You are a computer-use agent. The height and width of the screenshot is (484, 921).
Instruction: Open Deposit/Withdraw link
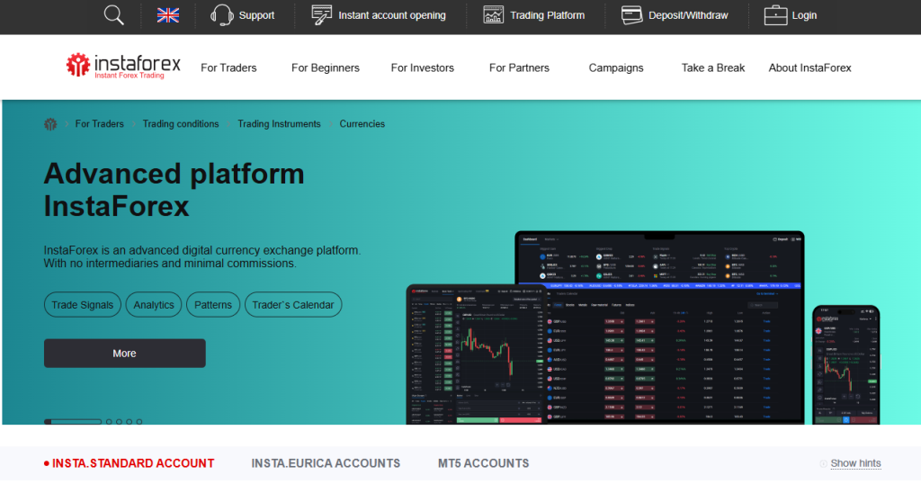click(x=688, y=15)
